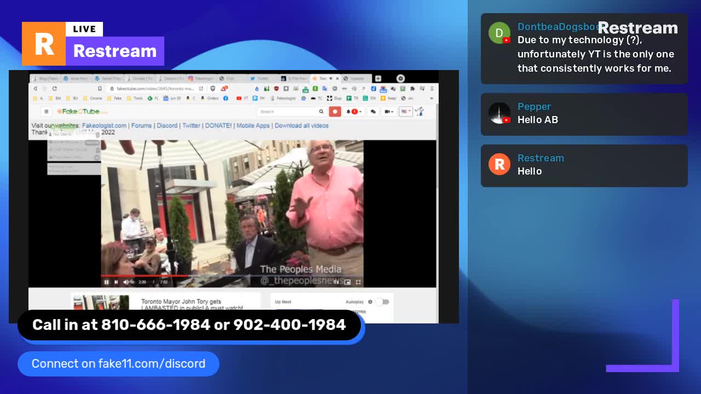Mute the video player volume
The height and width of the screenshot is (394, 701).
[126, 282]
